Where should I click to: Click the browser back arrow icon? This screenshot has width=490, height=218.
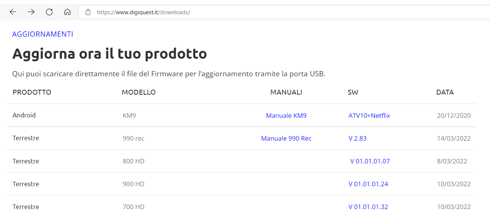click(x=13, y=12)
